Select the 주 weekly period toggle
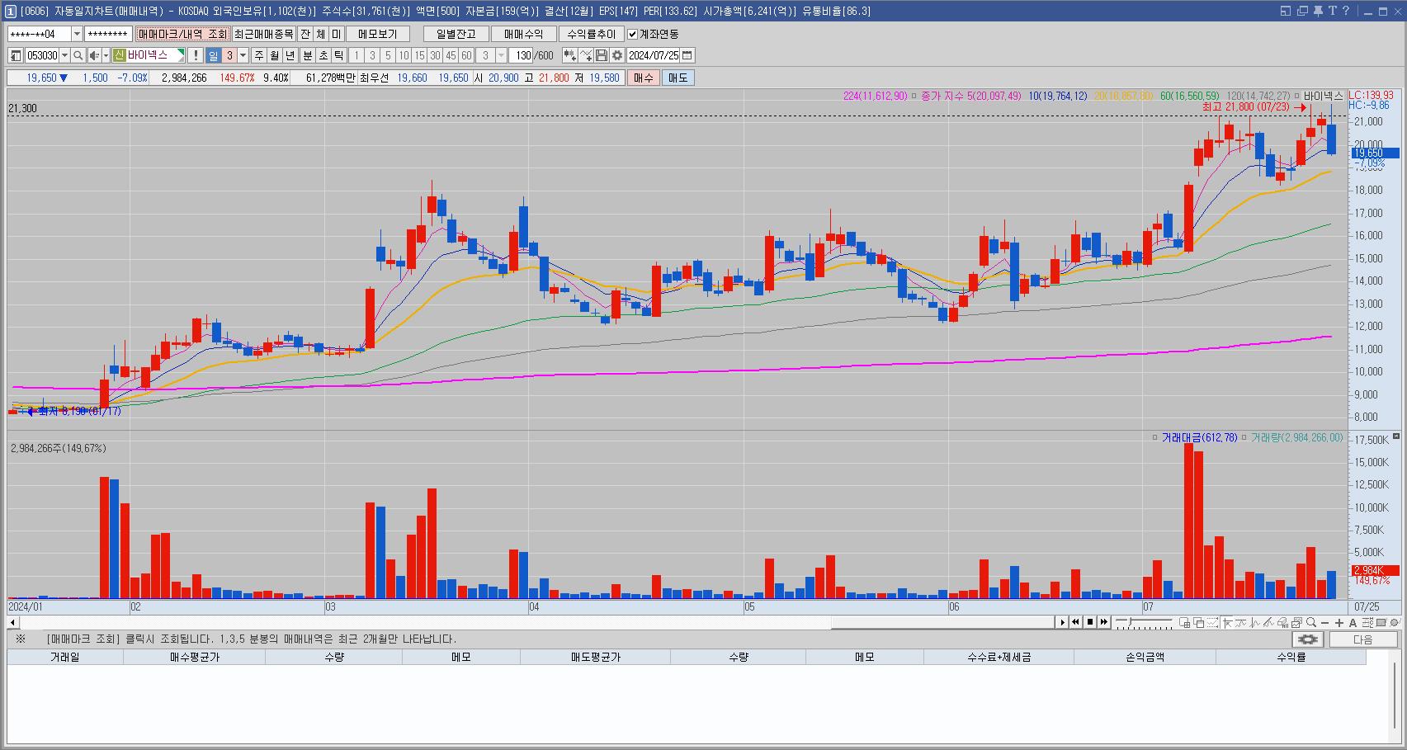 pos(259,55)
